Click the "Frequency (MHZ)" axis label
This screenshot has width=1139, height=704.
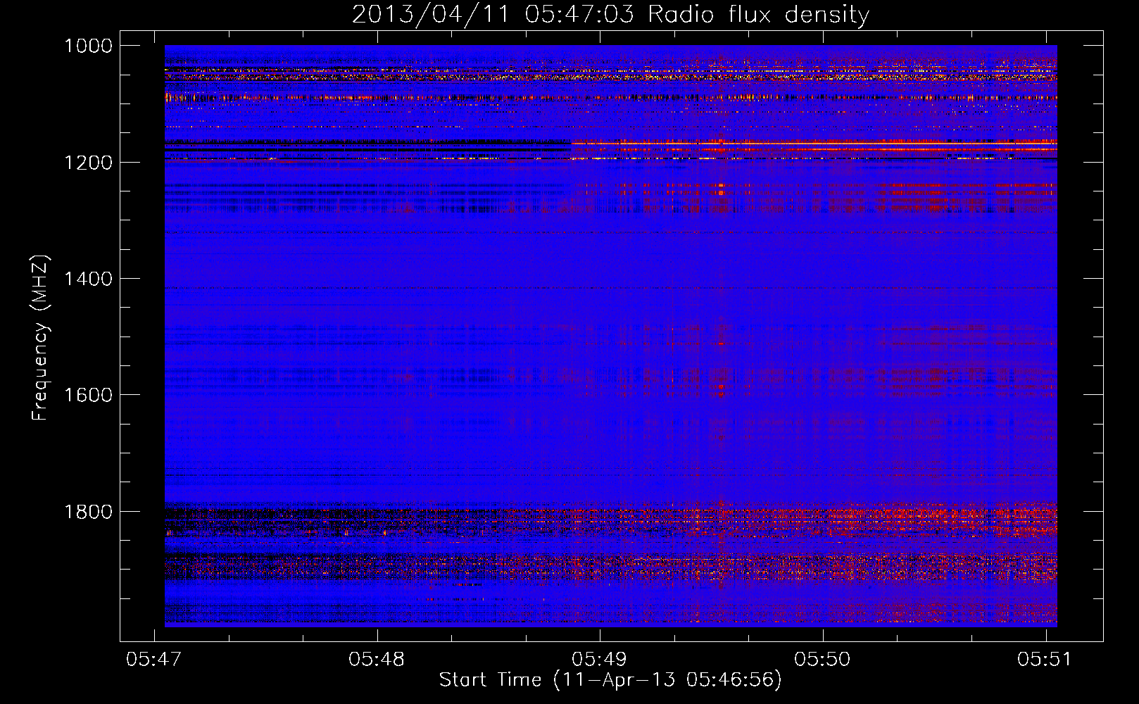click(40, 338)
